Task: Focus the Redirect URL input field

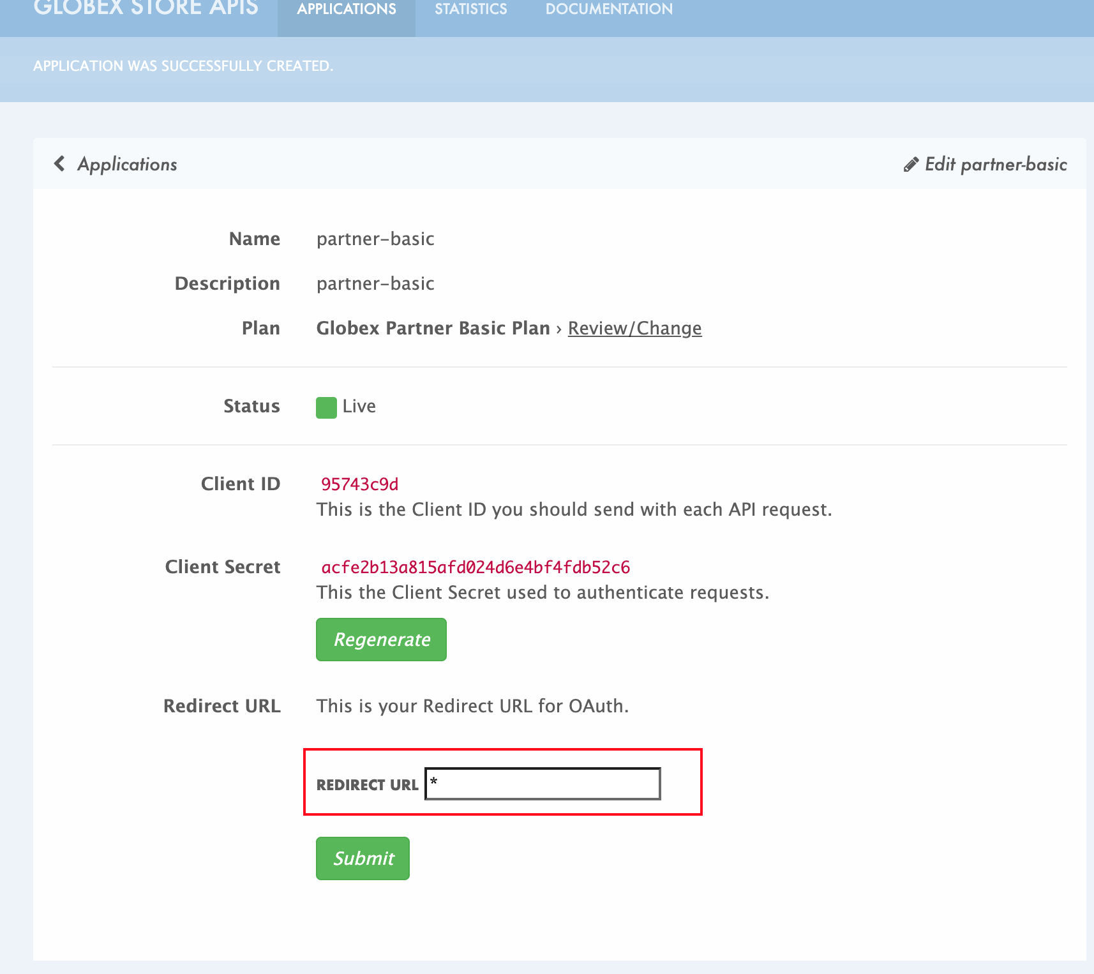Action: tap(543, 784)
